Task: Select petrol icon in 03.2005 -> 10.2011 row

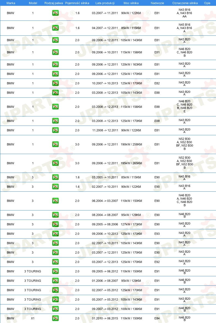Action: (x=55, y=177)
